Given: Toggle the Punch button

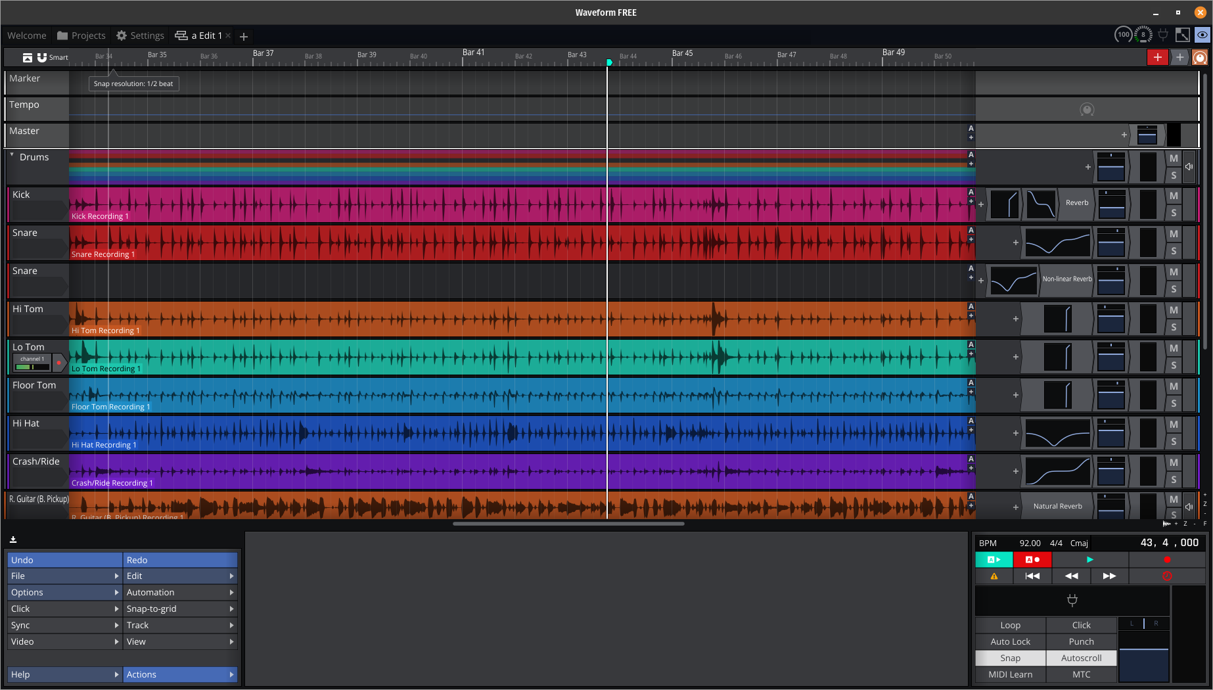Looking at the screenshot, I should tap(1081, 641).
